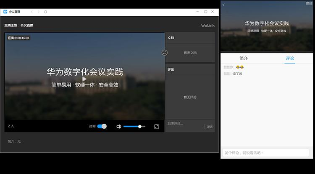The image size is (315, 174).
Task: Click the WeLink app icon in title bar
Action: tap(5, 12)
